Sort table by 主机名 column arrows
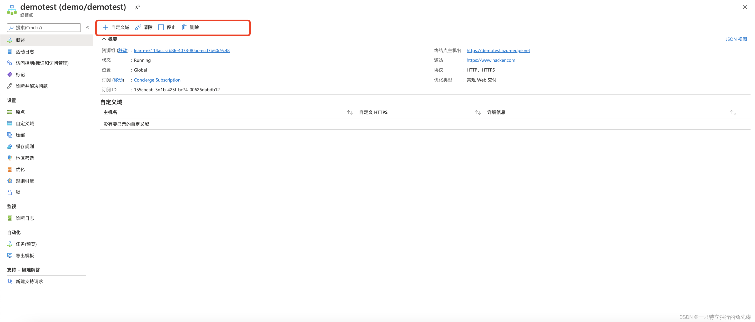The height and width of the screenshot is (322, 755). (x=349, y=113)
